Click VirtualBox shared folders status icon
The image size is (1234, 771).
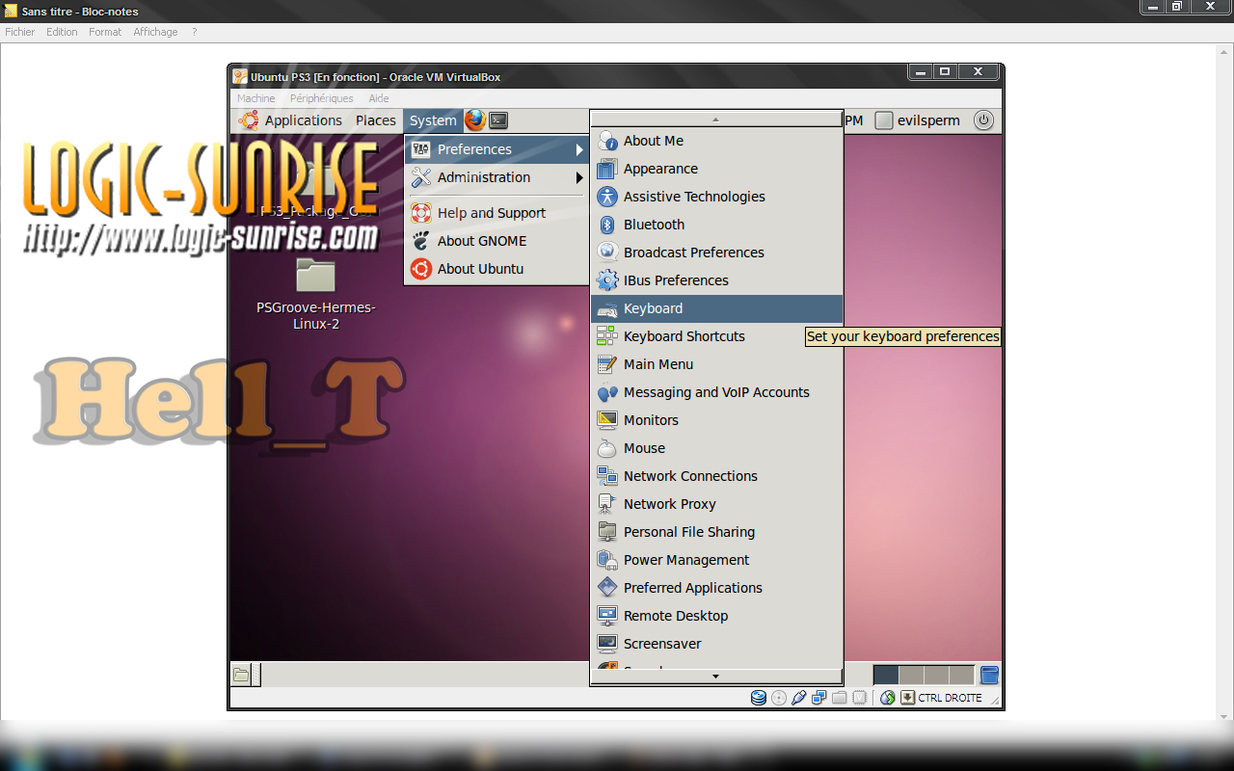point(839,698)
